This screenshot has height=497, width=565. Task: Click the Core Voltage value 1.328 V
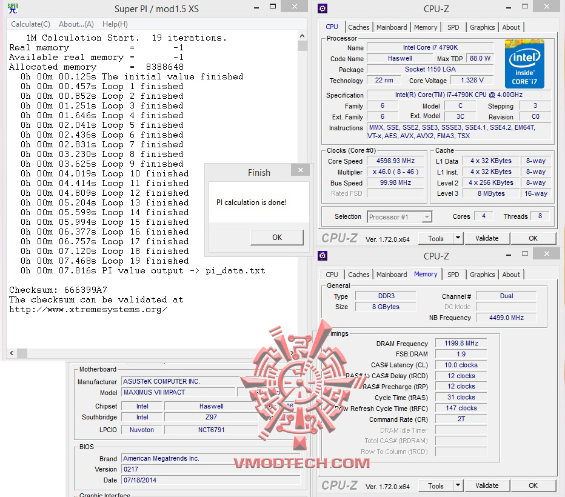pyautogui.click(x=472, y=80)
